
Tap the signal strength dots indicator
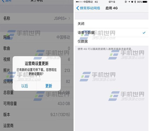pos(79,2)
